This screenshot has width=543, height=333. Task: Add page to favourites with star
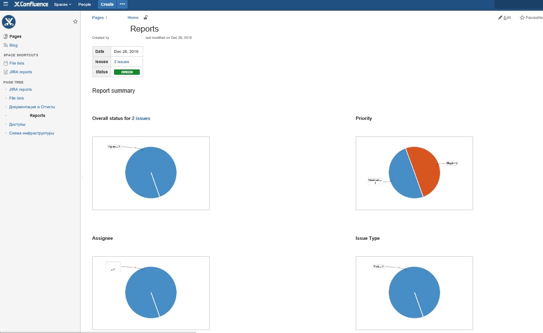pos(531,17)
